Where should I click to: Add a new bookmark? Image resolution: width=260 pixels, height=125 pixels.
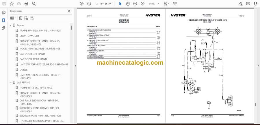(x=26, y=18)
